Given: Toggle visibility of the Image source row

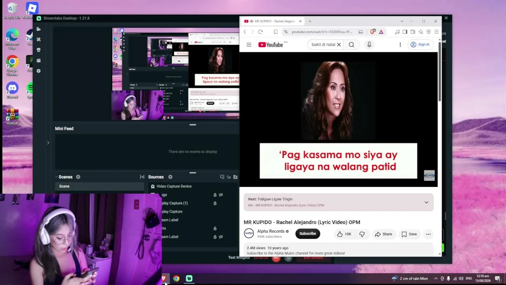Looking at the screenshot, I should (x=221, y=195).
